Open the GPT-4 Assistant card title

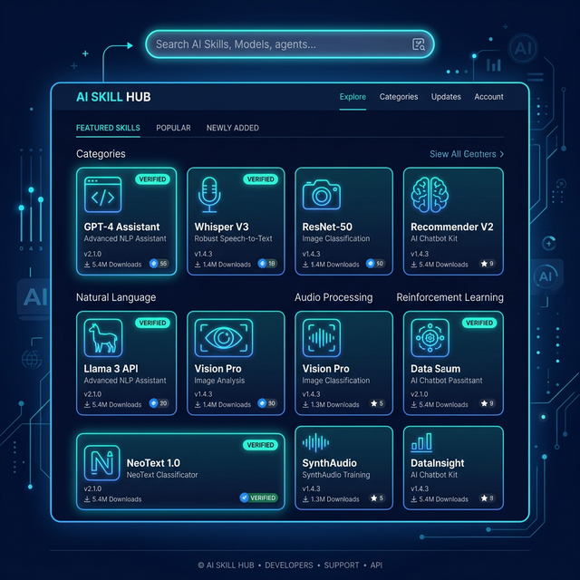pyautogui.click(x=121, y=227)
